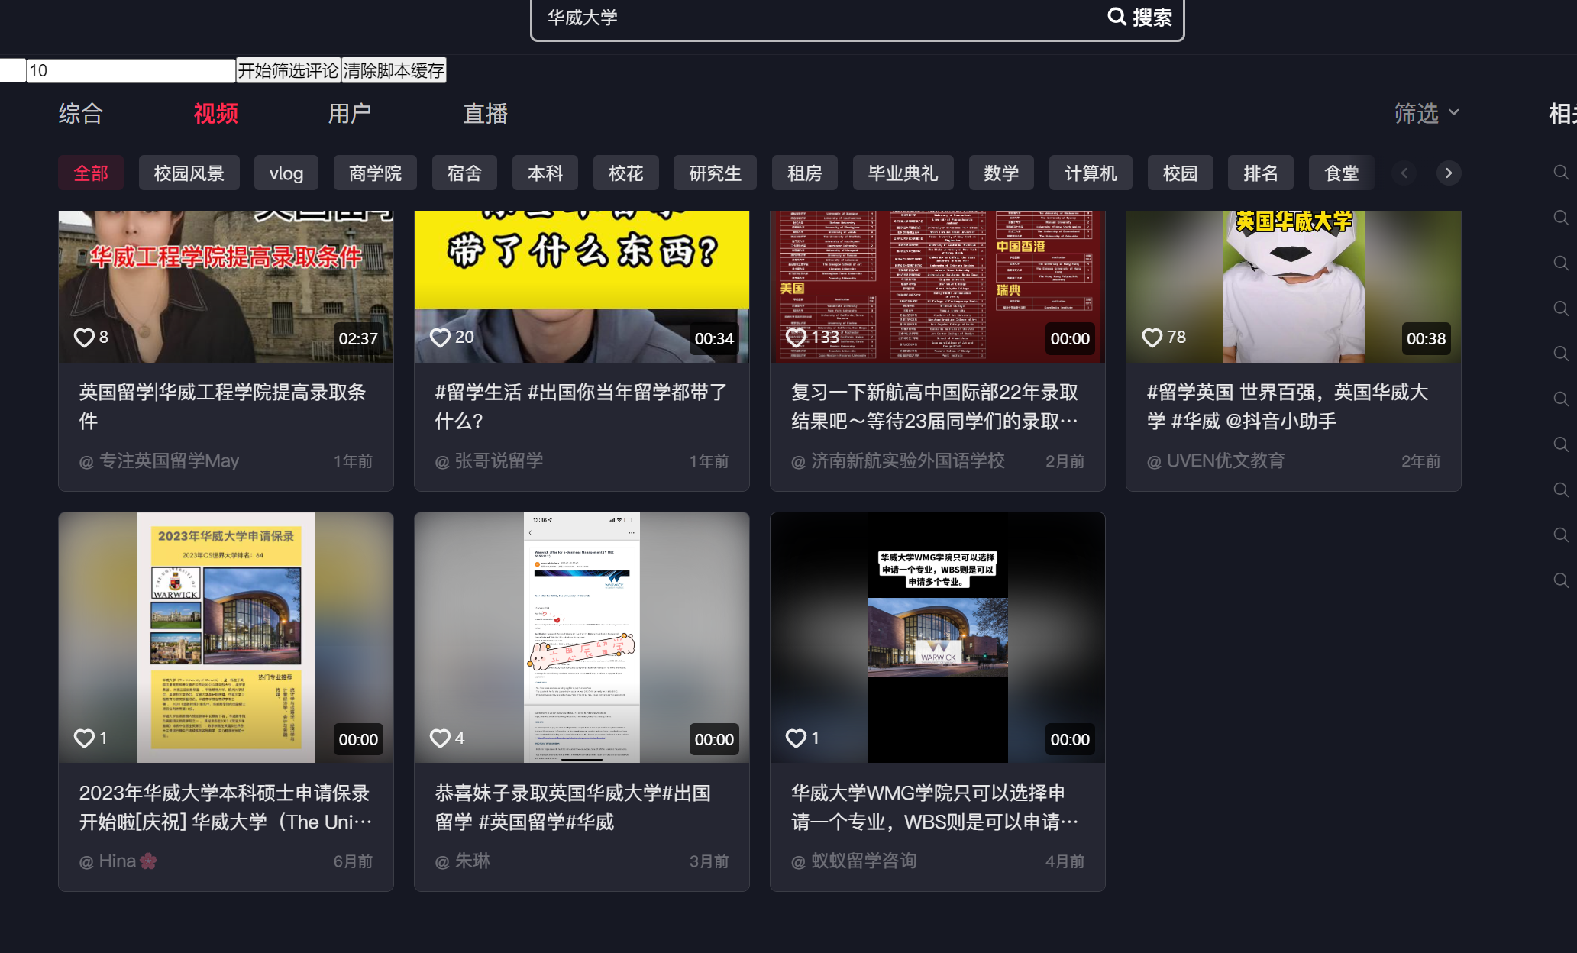Image resolution: width=1577 pixels, height=953 pixels.
Task: Enable the 商学院 filter tag
Action: coord(375,173)
